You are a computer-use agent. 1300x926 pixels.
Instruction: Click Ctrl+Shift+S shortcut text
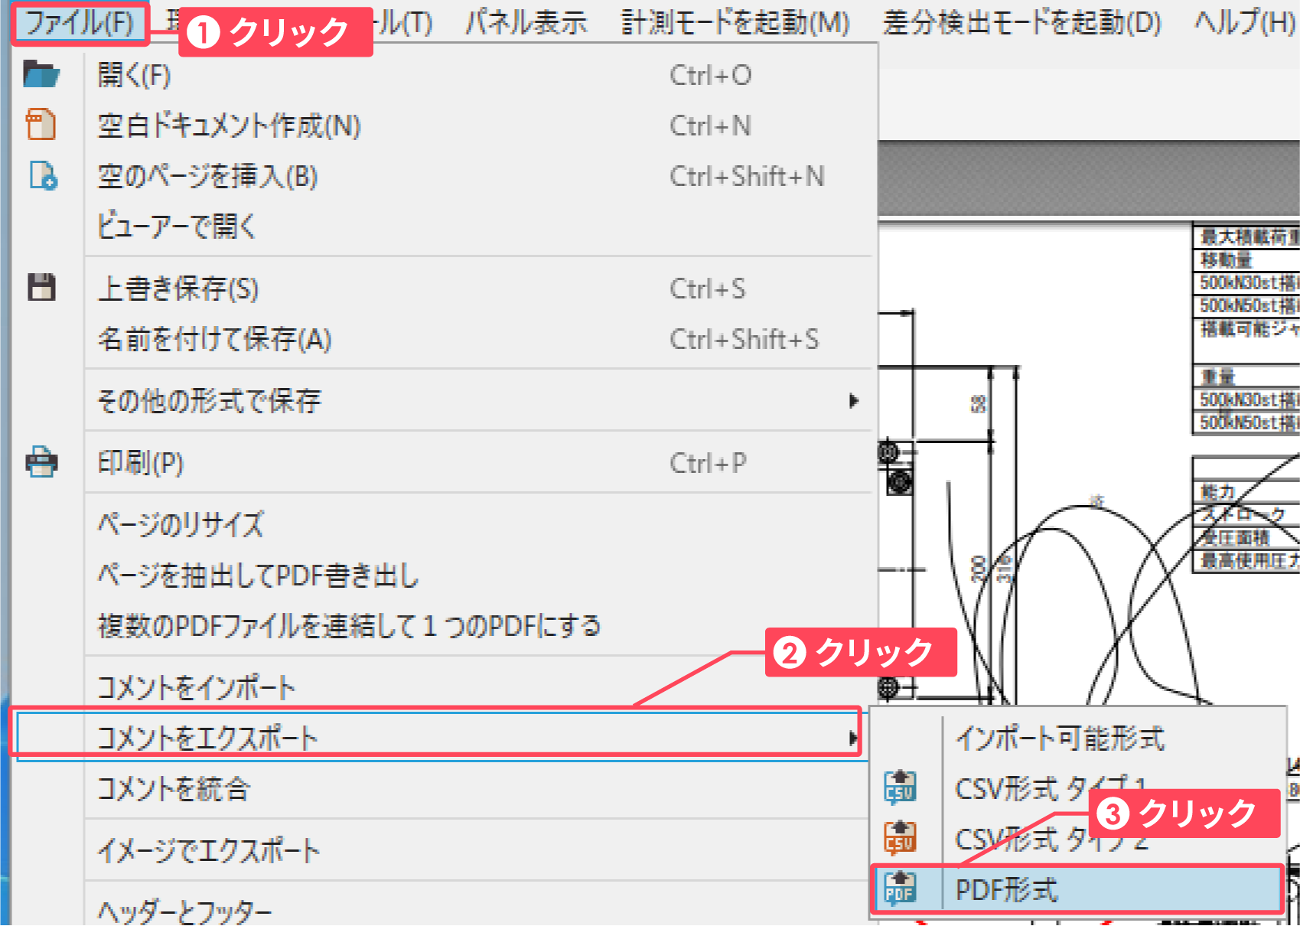(x=744, y=339)
